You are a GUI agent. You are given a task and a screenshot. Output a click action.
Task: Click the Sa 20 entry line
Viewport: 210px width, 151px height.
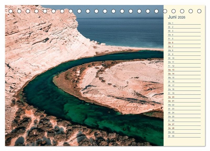[184, 97]
